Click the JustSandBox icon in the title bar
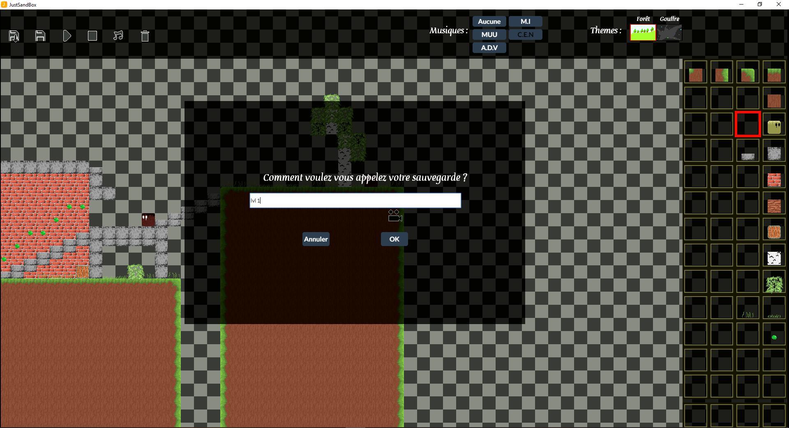 pos(5,5)
